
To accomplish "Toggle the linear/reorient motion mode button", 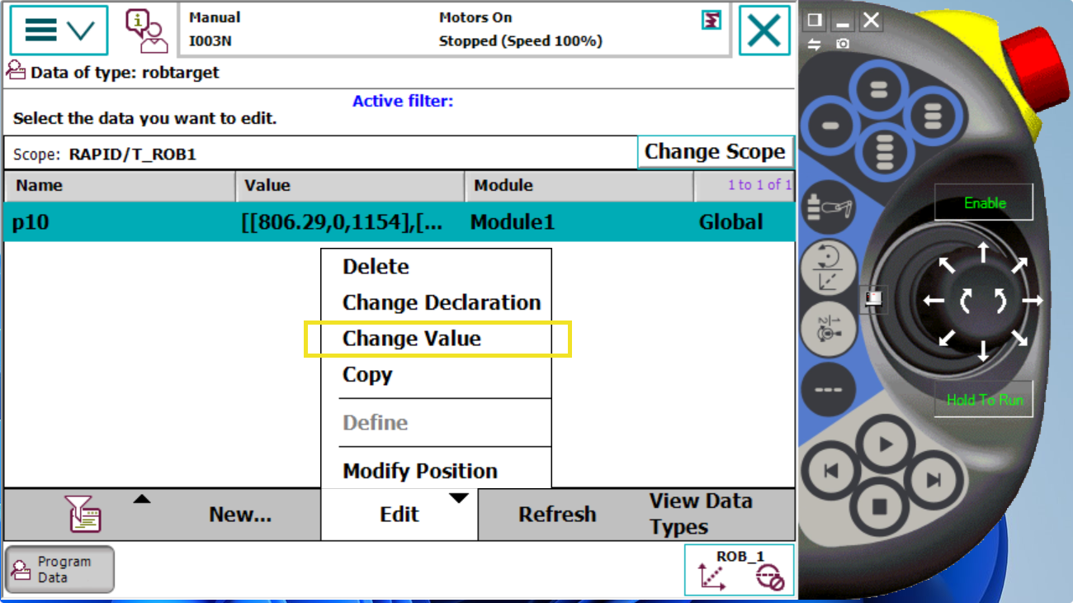I will (x=827, y=268).
